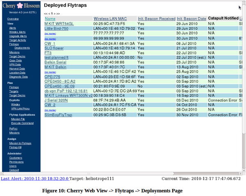Open the Overview page in sidebar
Screen dimensions: 246x196
[13, 19]
